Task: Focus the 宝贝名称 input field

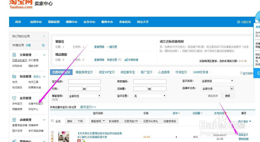Action: coord(84,82)
